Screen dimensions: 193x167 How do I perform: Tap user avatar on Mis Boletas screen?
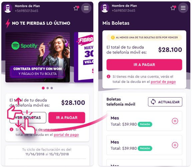[105, 8]
